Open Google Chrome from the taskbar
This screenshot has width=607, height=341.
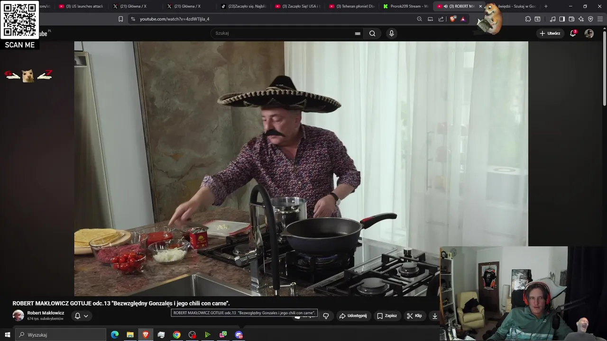tap(176, 335)
